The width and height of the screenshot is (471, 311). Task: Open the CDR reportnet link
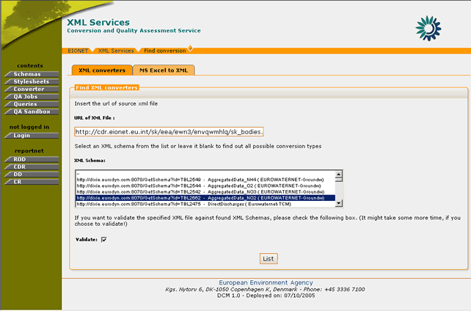(x=32, y=167)
